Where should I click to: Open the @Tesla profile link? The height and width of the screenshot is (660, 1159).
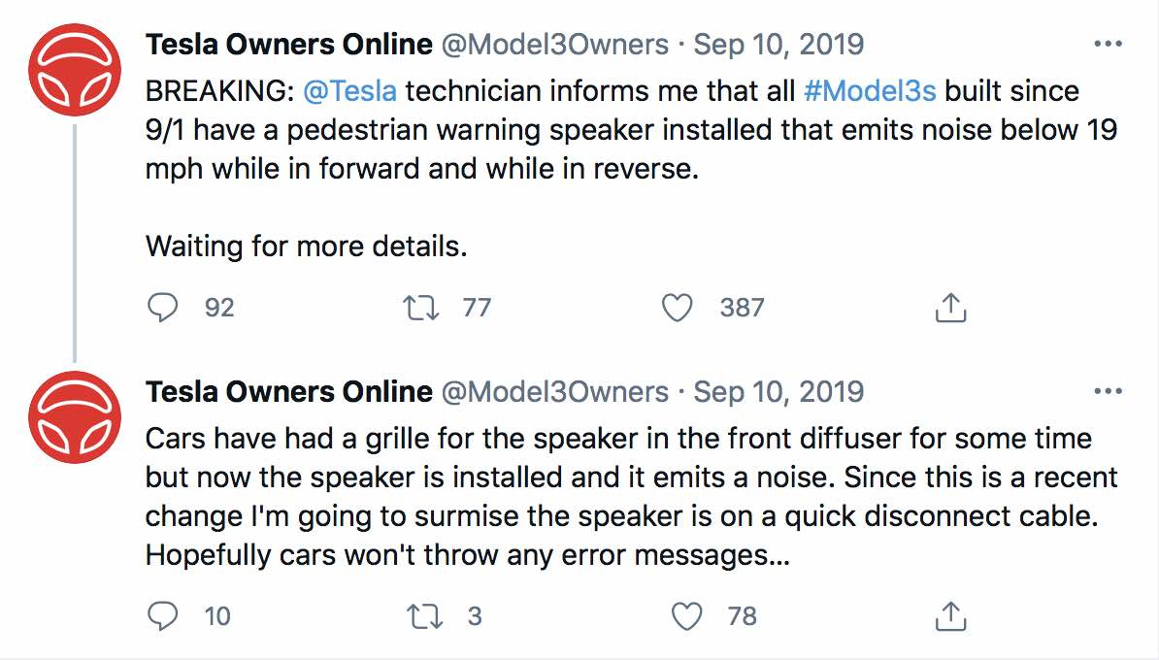pyautogui.click(x=352, y=90)
